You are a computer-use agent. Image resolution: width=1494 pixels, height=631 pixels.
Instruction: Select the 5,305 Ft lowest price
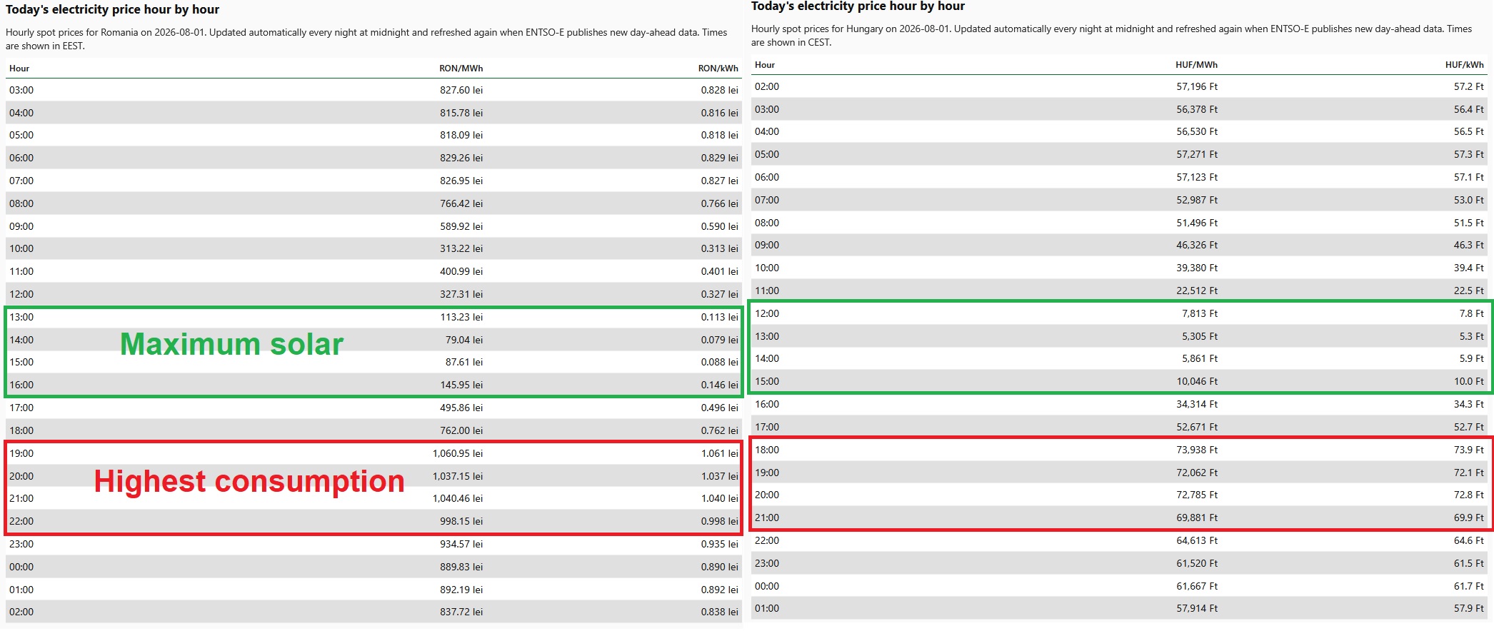[x=1200, y=336]
